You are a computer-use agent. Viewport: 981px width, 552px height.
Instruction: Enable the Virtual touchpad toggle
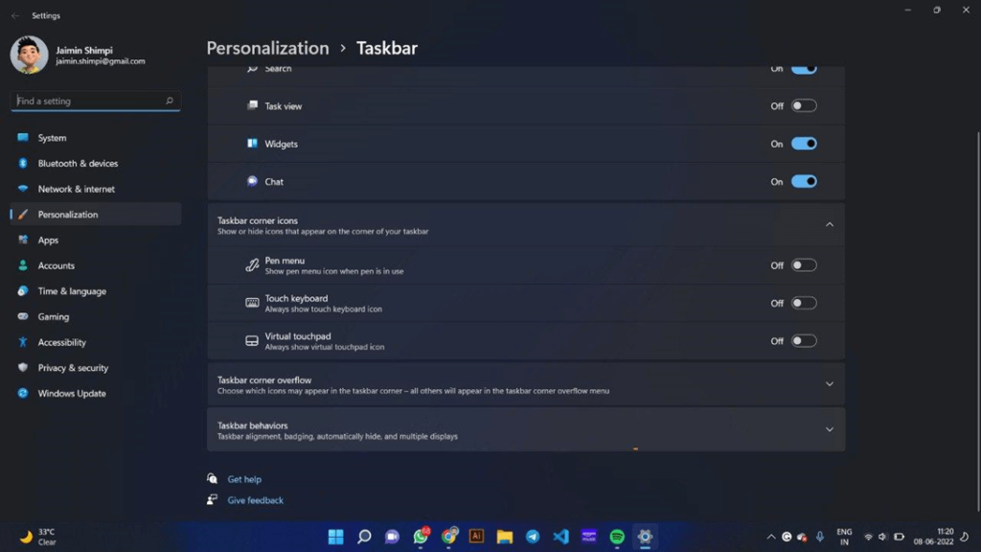click(804, 341)
